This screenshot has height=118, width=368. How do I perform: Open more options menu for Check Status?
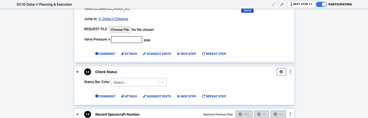click(x=290, y=72)
